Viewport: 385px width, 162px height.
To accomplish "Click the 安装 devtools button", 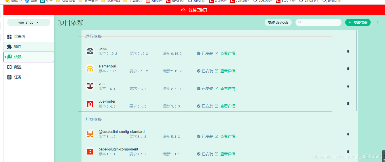I will [x=278, y=22].
